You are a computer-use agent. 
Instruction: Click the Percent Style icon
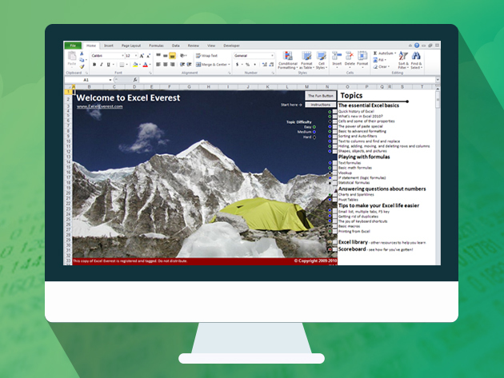(x=247, y=65)
